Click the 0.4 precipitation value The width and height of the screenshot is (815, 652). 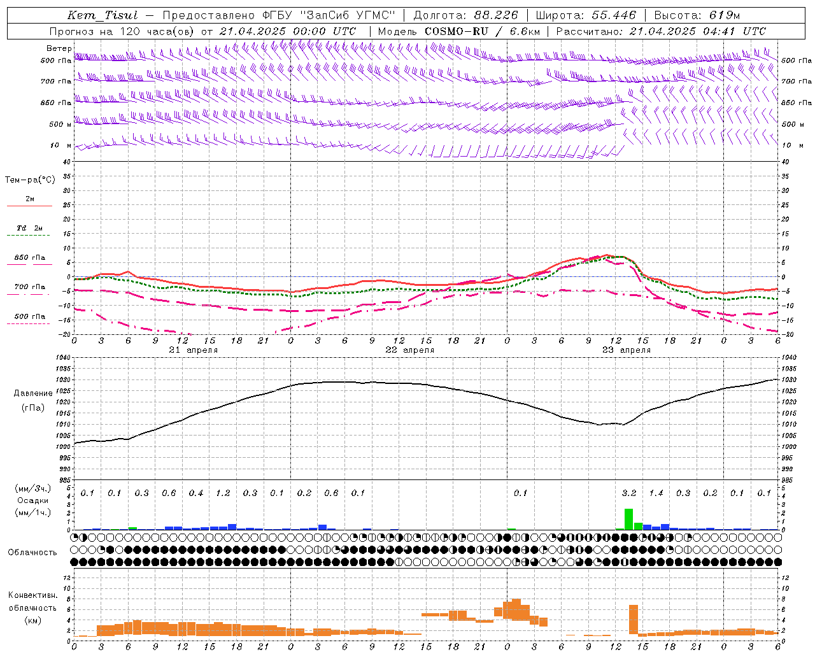pos(195,493)
